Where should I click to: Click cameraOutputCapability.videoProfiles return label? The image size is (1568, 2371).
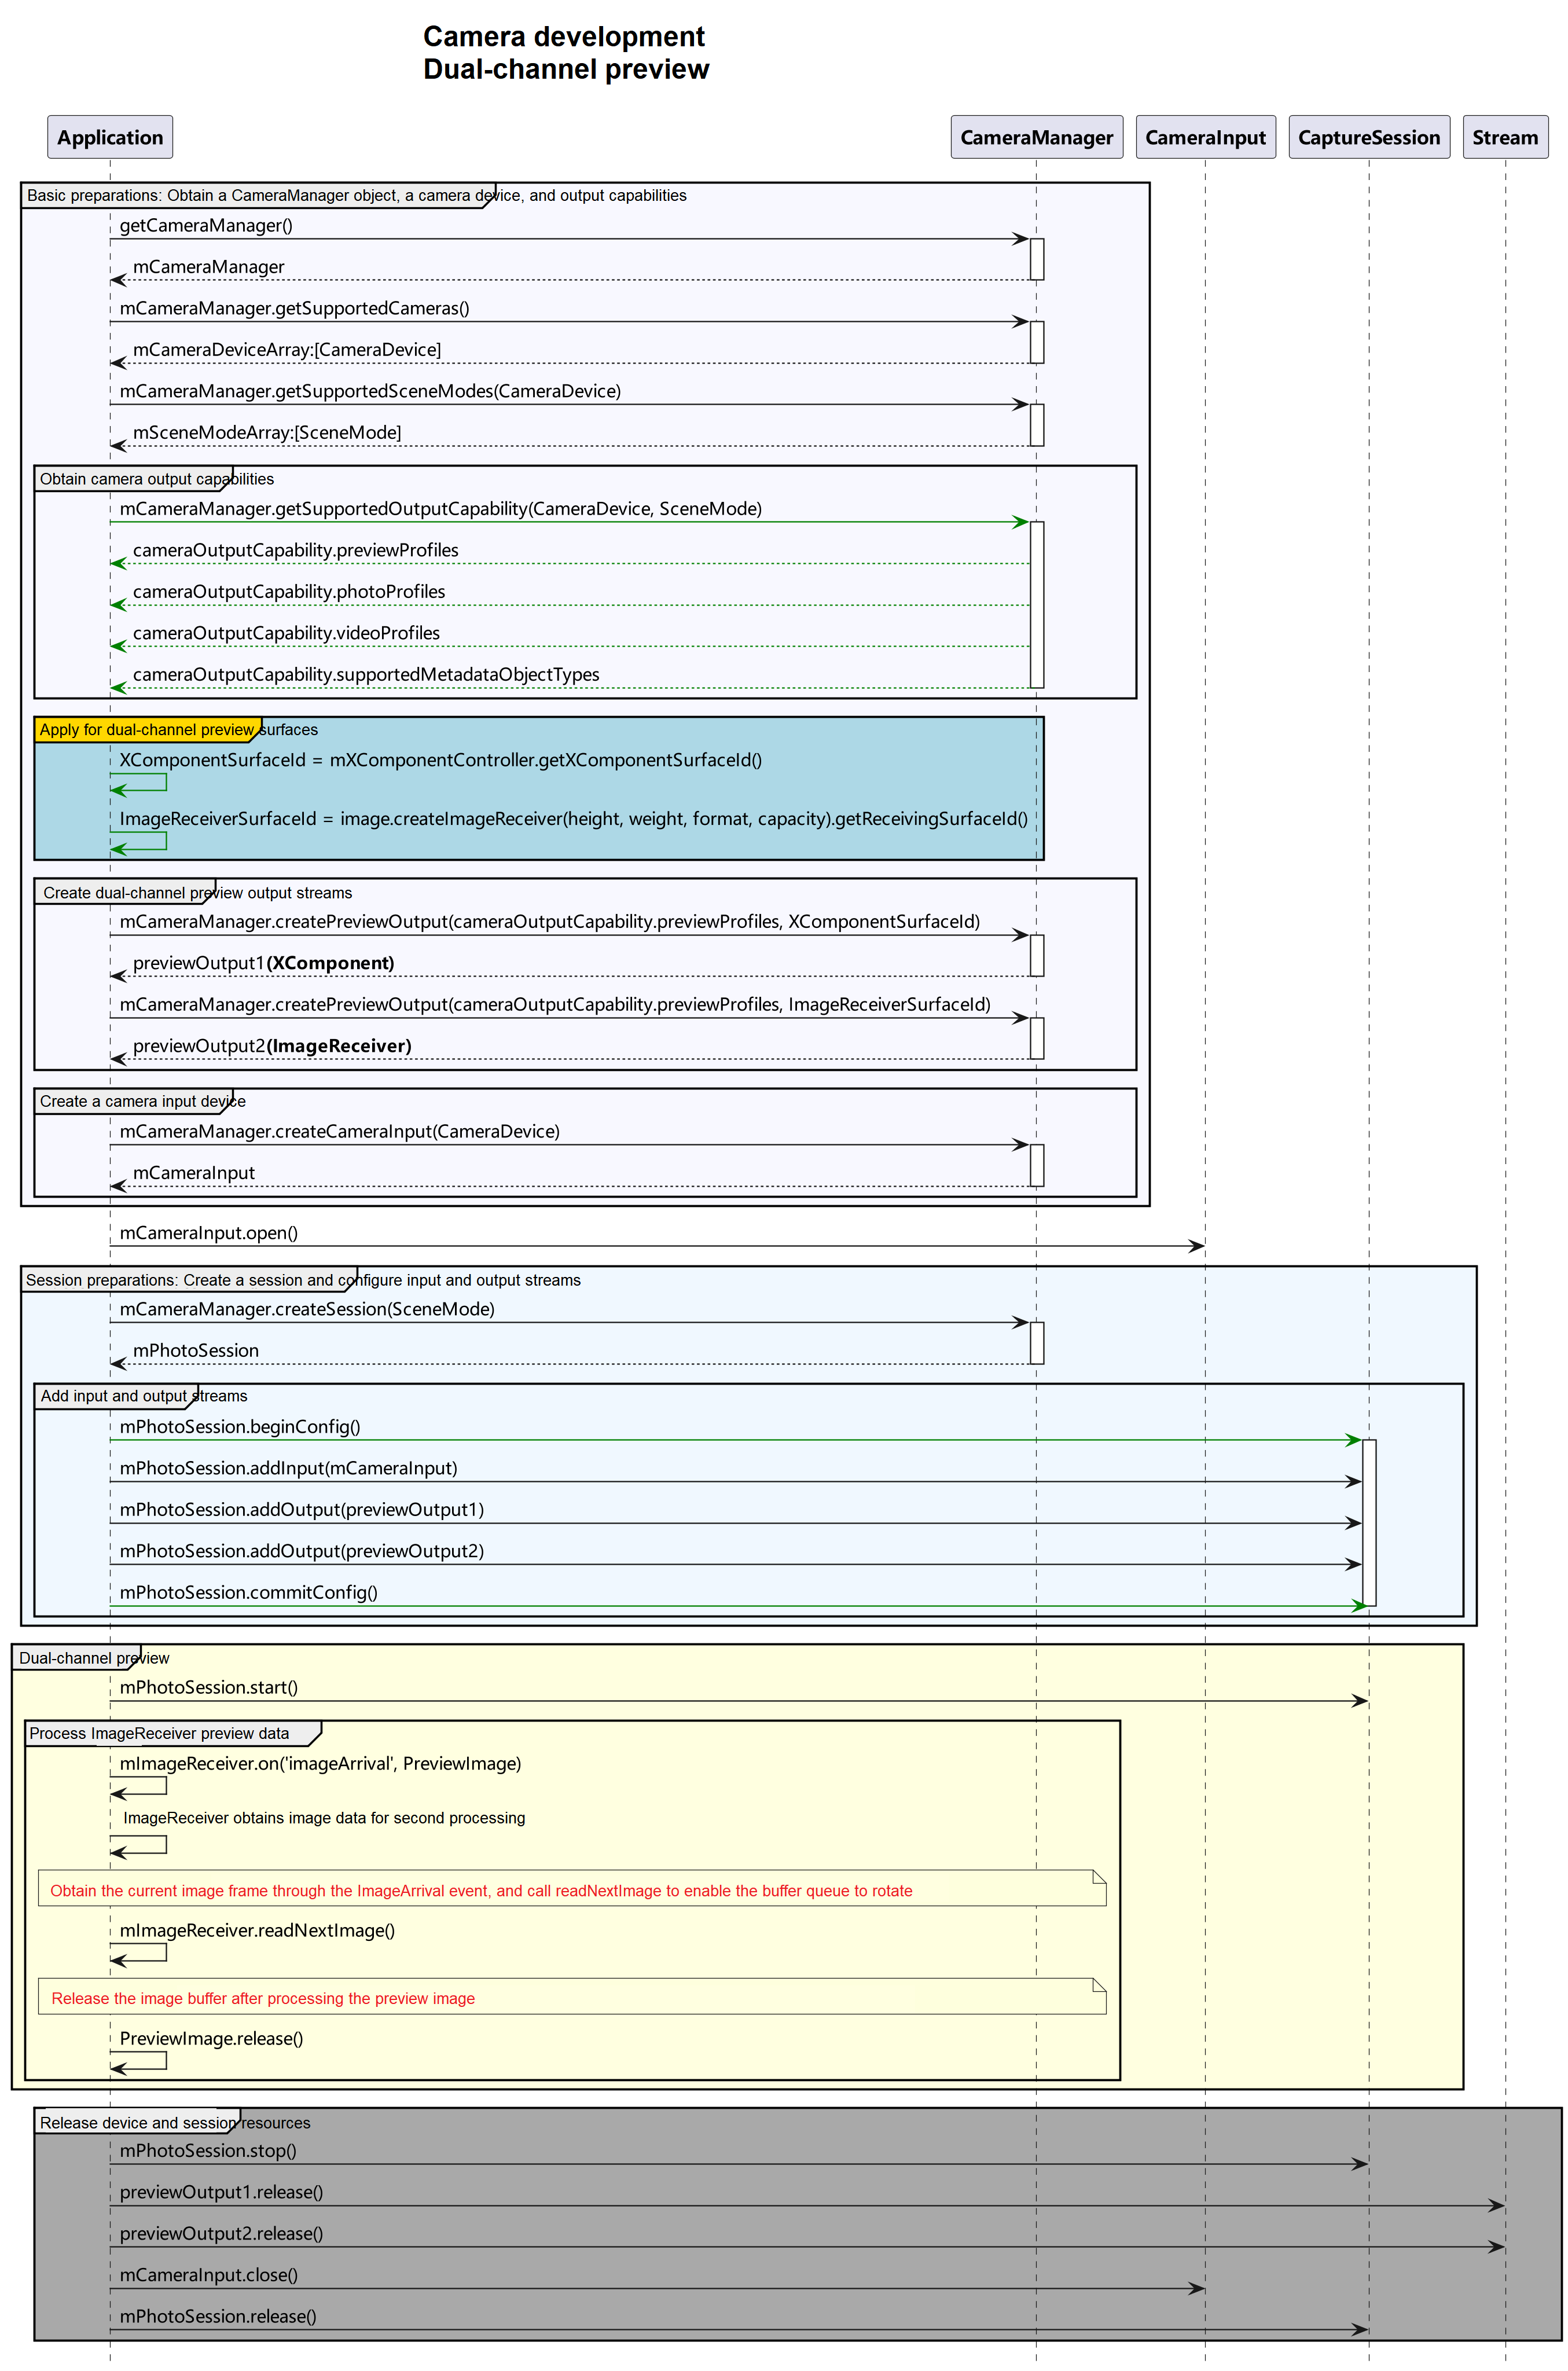tap(286, 633)
